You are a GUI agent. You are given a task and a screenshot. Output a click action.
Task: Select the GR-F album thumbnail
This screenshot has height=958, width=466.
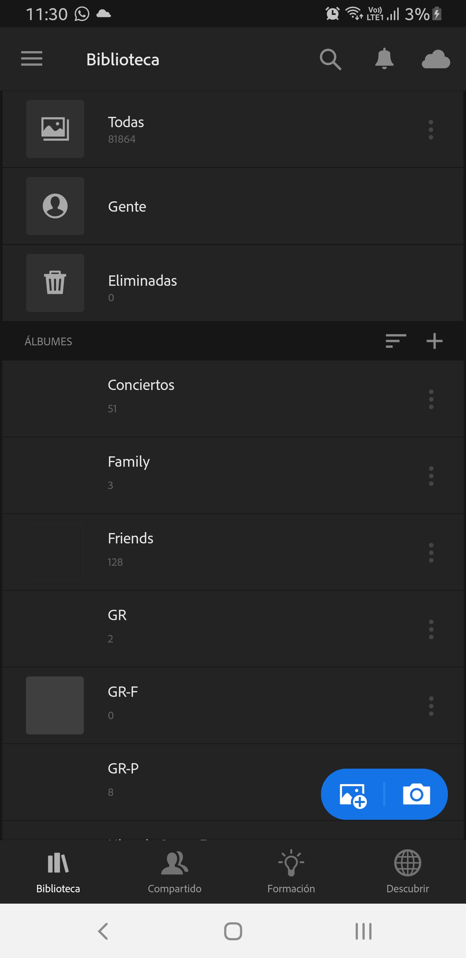pyautogui.click(x=55, y=705)
